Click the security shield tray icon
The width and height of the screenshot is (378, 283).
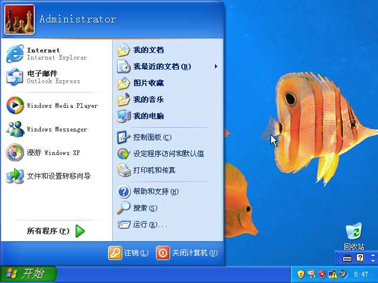pyautogui.click(x=301, y=274)
